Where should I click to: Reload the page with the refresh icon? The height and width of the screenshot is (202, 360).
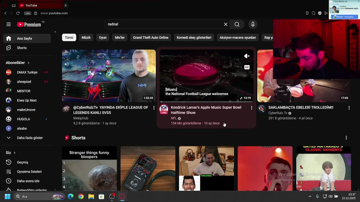(18, 13)
